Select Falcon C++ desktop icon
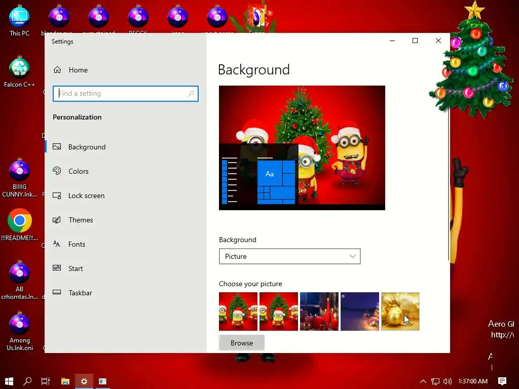The image size is (519, 389). point(20,72)
